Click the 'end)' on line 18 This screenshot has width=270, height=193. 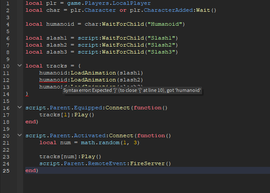(x=32, y=122)
